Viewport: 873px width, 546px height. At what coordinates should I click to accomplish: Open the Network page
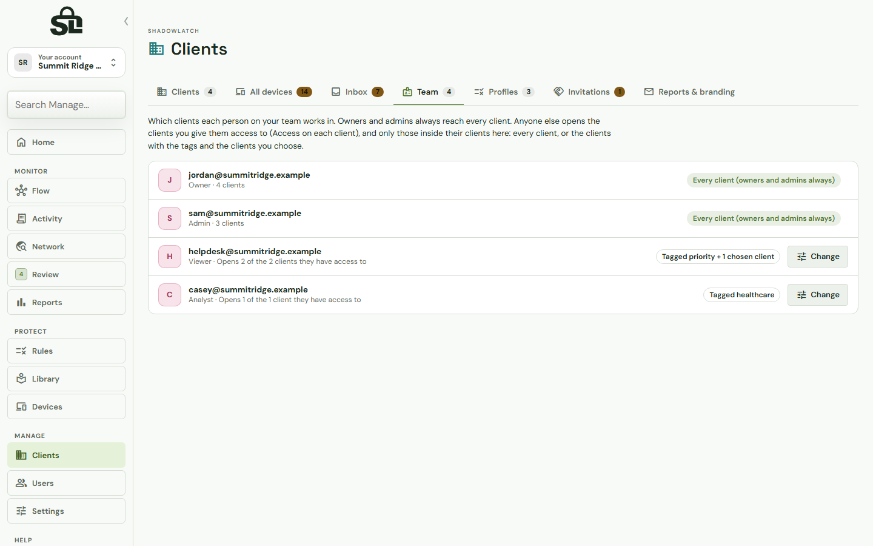(66, 246)
